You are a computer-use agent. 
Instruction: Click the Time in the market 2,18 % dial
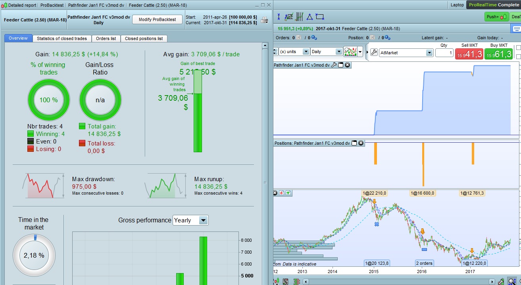[x=34, y=255]
